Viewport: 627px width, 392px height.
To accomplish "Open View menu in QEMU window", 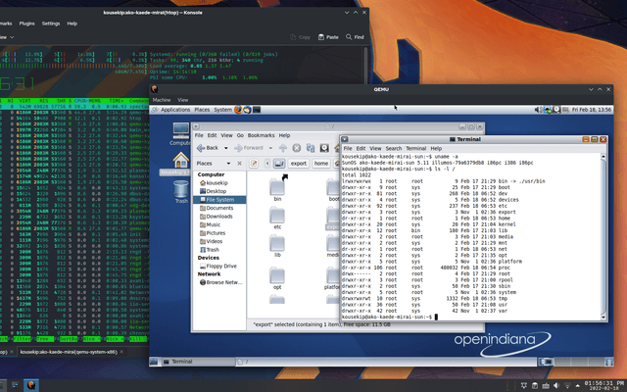I will pyautogui.click(x=183, y=100).
